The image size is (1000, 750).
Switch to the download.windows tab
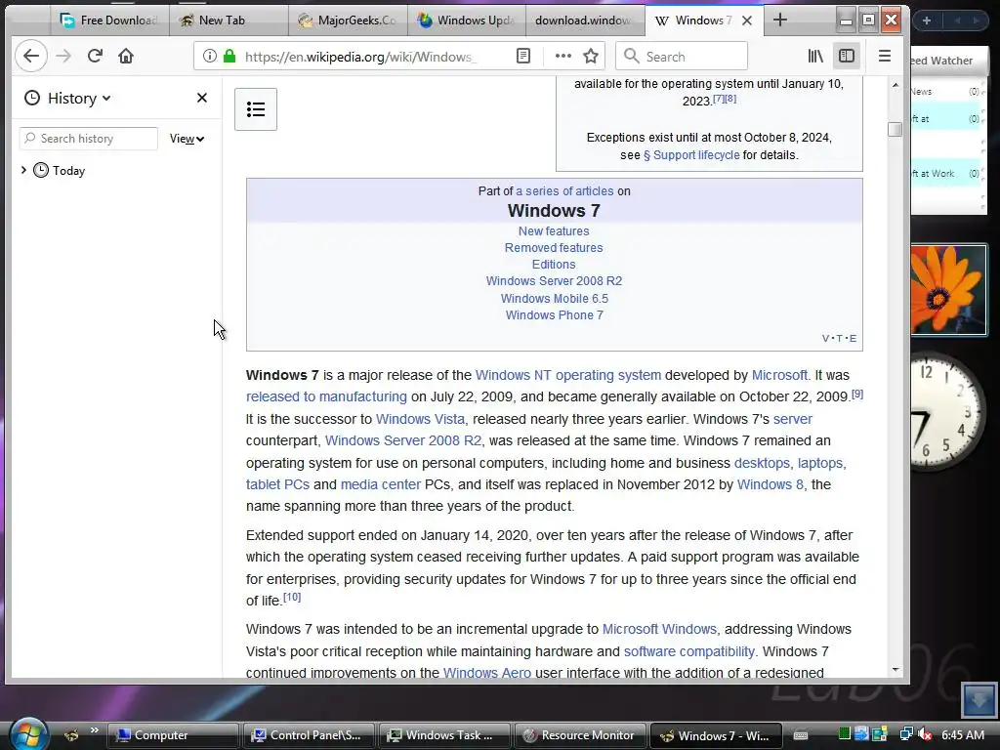[x=586, y=21]
